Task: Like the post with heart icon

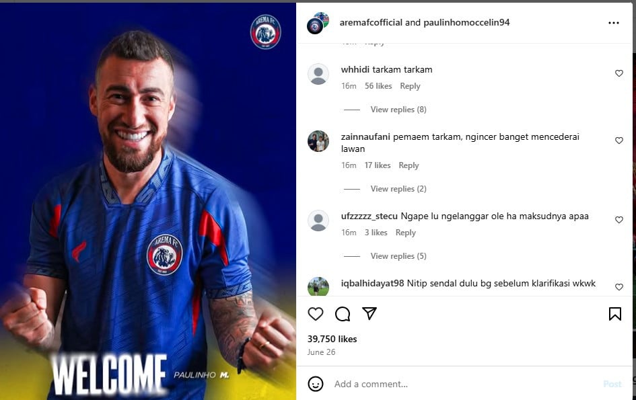Action: tap(316, 314)
